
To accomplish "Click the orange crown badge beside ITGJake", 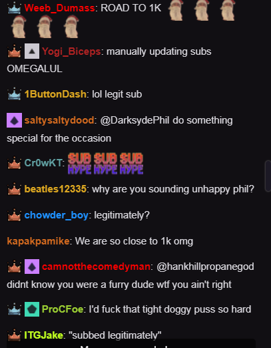I will [14, 335].
